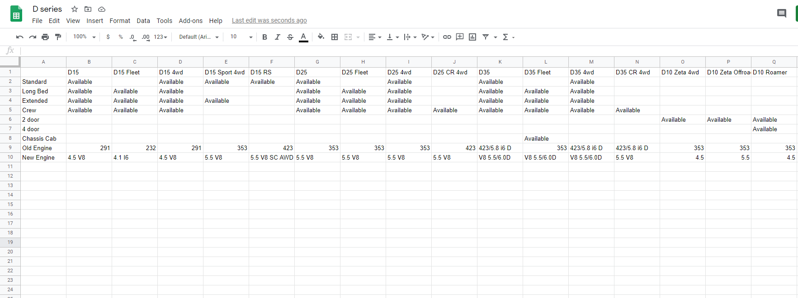Screen dimensions: 798x298
Task: Open vertical align dropdown
Action: [x=392, y=37]
